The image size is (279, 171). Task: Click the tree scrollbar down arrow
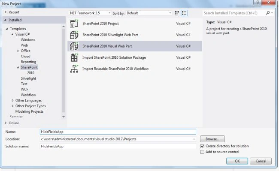pyautogui.click(x=64, y=117)
